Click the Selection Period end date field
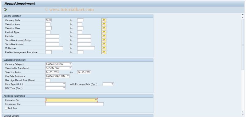The width and height of the screenshot is (246, 117). pos(84,72)
